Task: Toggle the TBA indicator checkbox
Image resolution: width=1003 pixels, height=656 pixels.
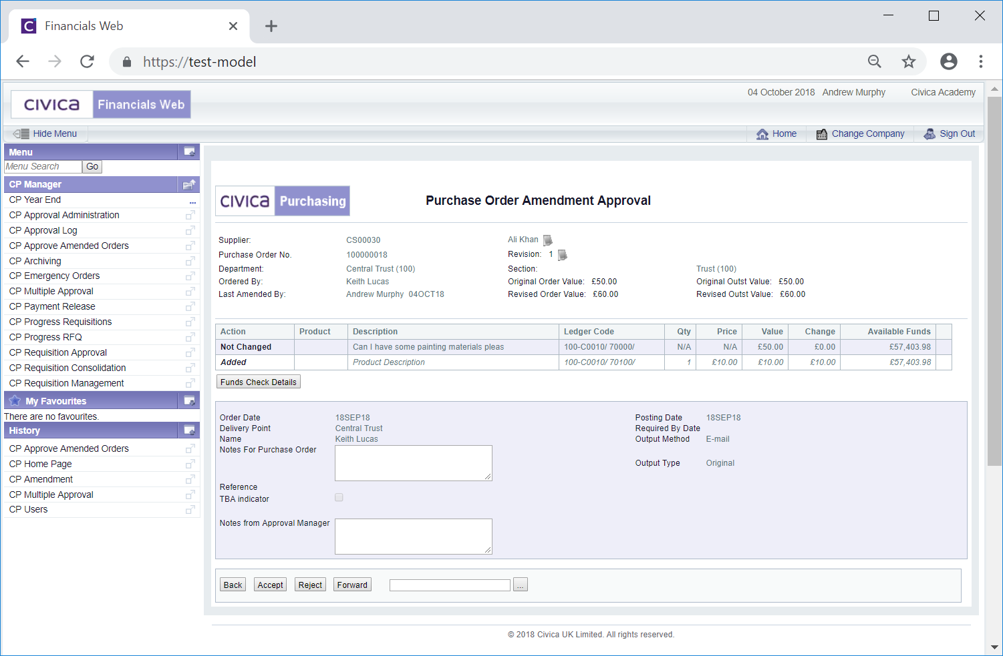Action: coord(339,498)
